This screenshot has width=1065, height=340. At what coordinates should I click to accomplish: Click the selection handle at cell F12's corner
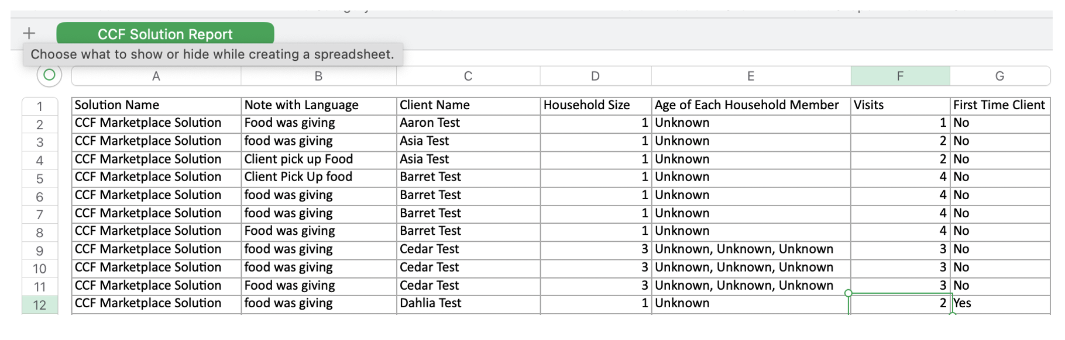click(848, 293)
